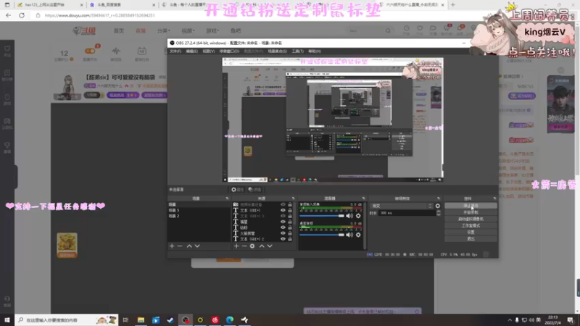Toggle visibility of 视频采集设备 source
The height and width of the screenshot is (326, 580).
pyautogui.click(x=283, y=204)
